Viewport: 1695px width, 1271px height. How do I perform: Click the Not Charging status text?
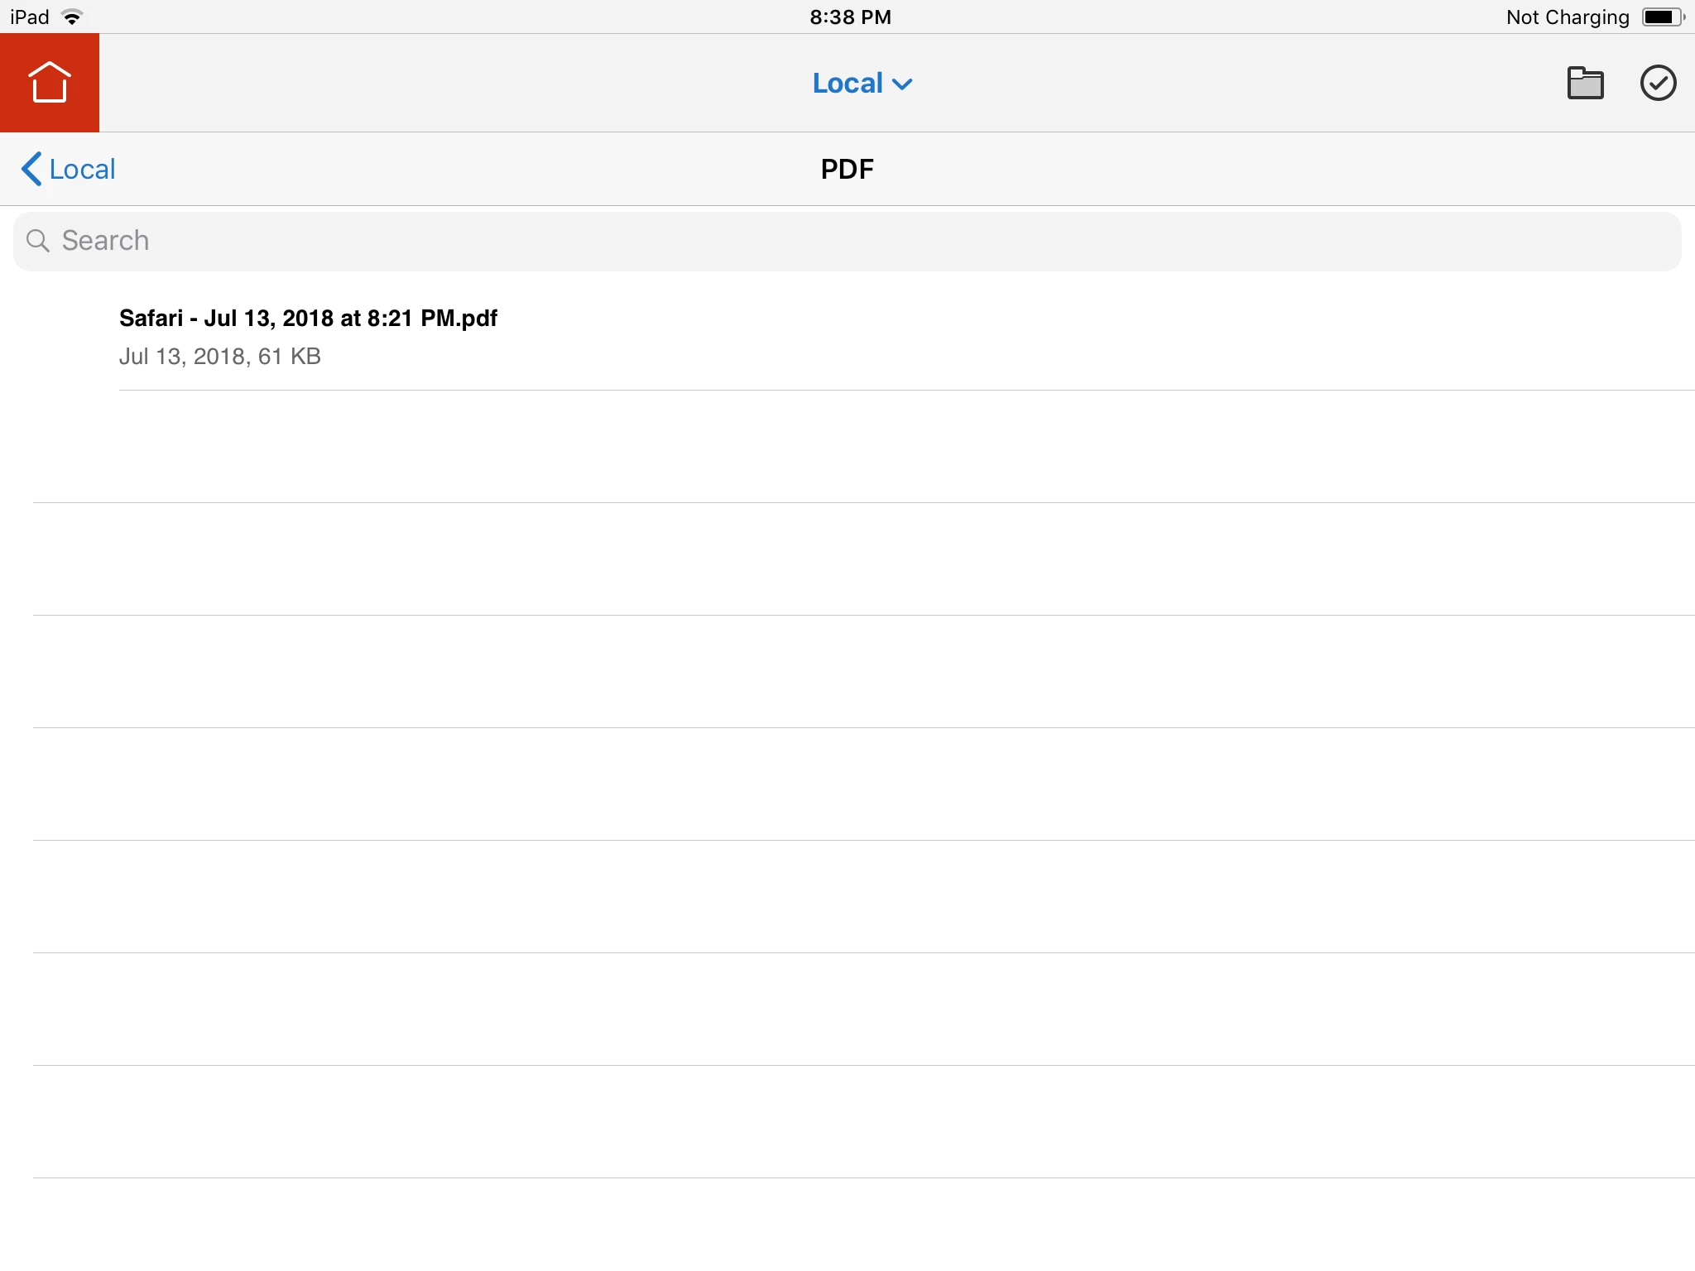click(x=1567, y=17)
